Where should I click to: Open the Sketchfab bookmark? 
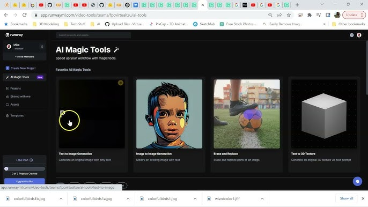tap(204, 24)
